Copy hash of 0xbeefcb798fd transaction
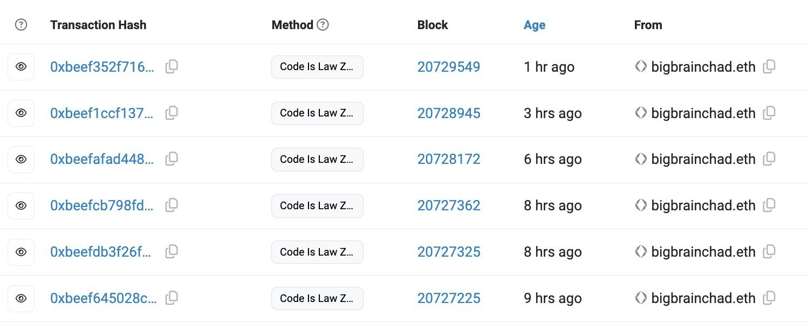 (172, 205)
